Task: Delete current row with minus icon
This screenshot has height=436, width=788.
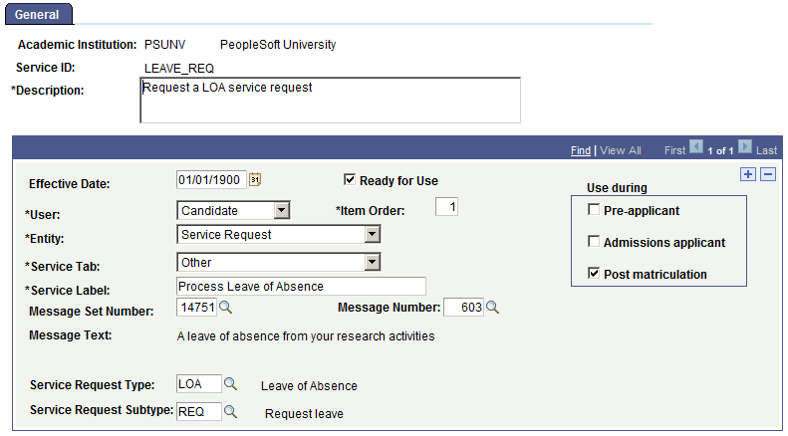Action: coord(767,175)
